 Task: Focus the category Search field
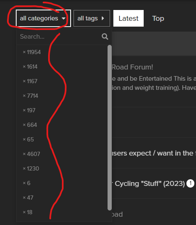[x=60, y=37]
